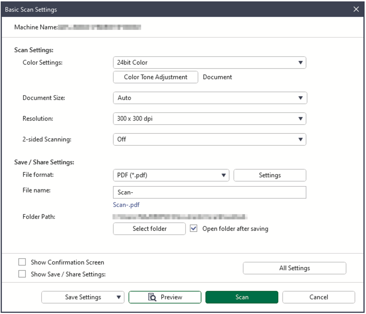Click the blurred Folder Path text
The image size is (366, 314).
[x=180, y=217]
